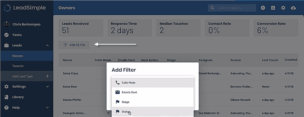Image resolution: width=304 pixels, height=117 pixels.
Task: Select Calls Made filter option
Action: pyautogui.click(x=153, y=83)
